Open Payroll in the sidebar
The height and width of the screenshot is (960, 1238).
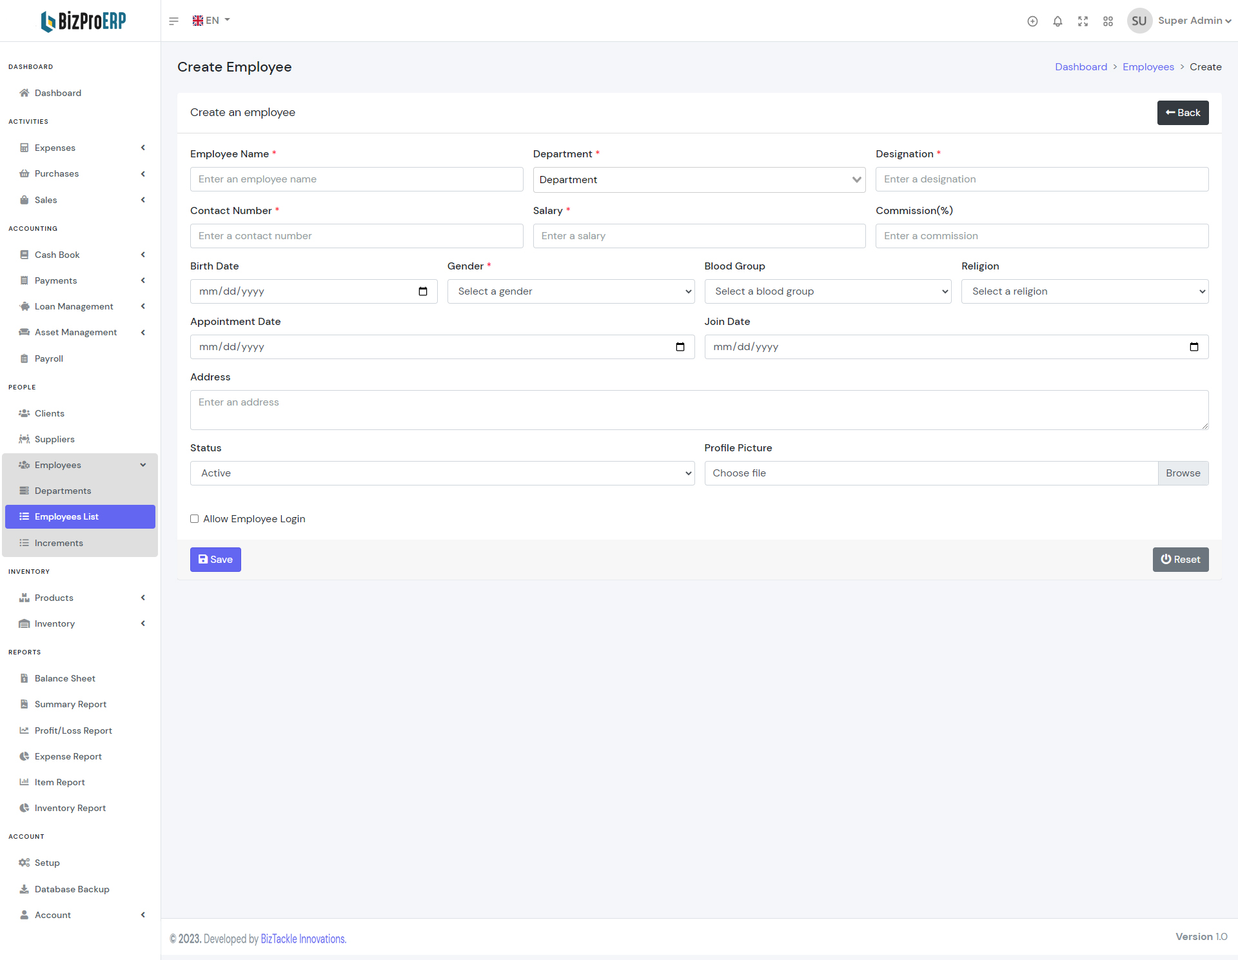point(49,358)
